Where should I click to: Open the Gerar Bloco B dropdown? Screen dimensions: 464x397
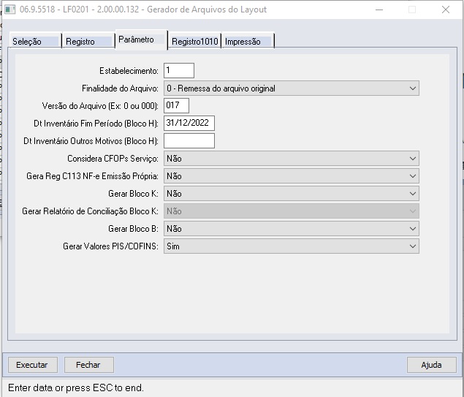click(x=292, y=229)
